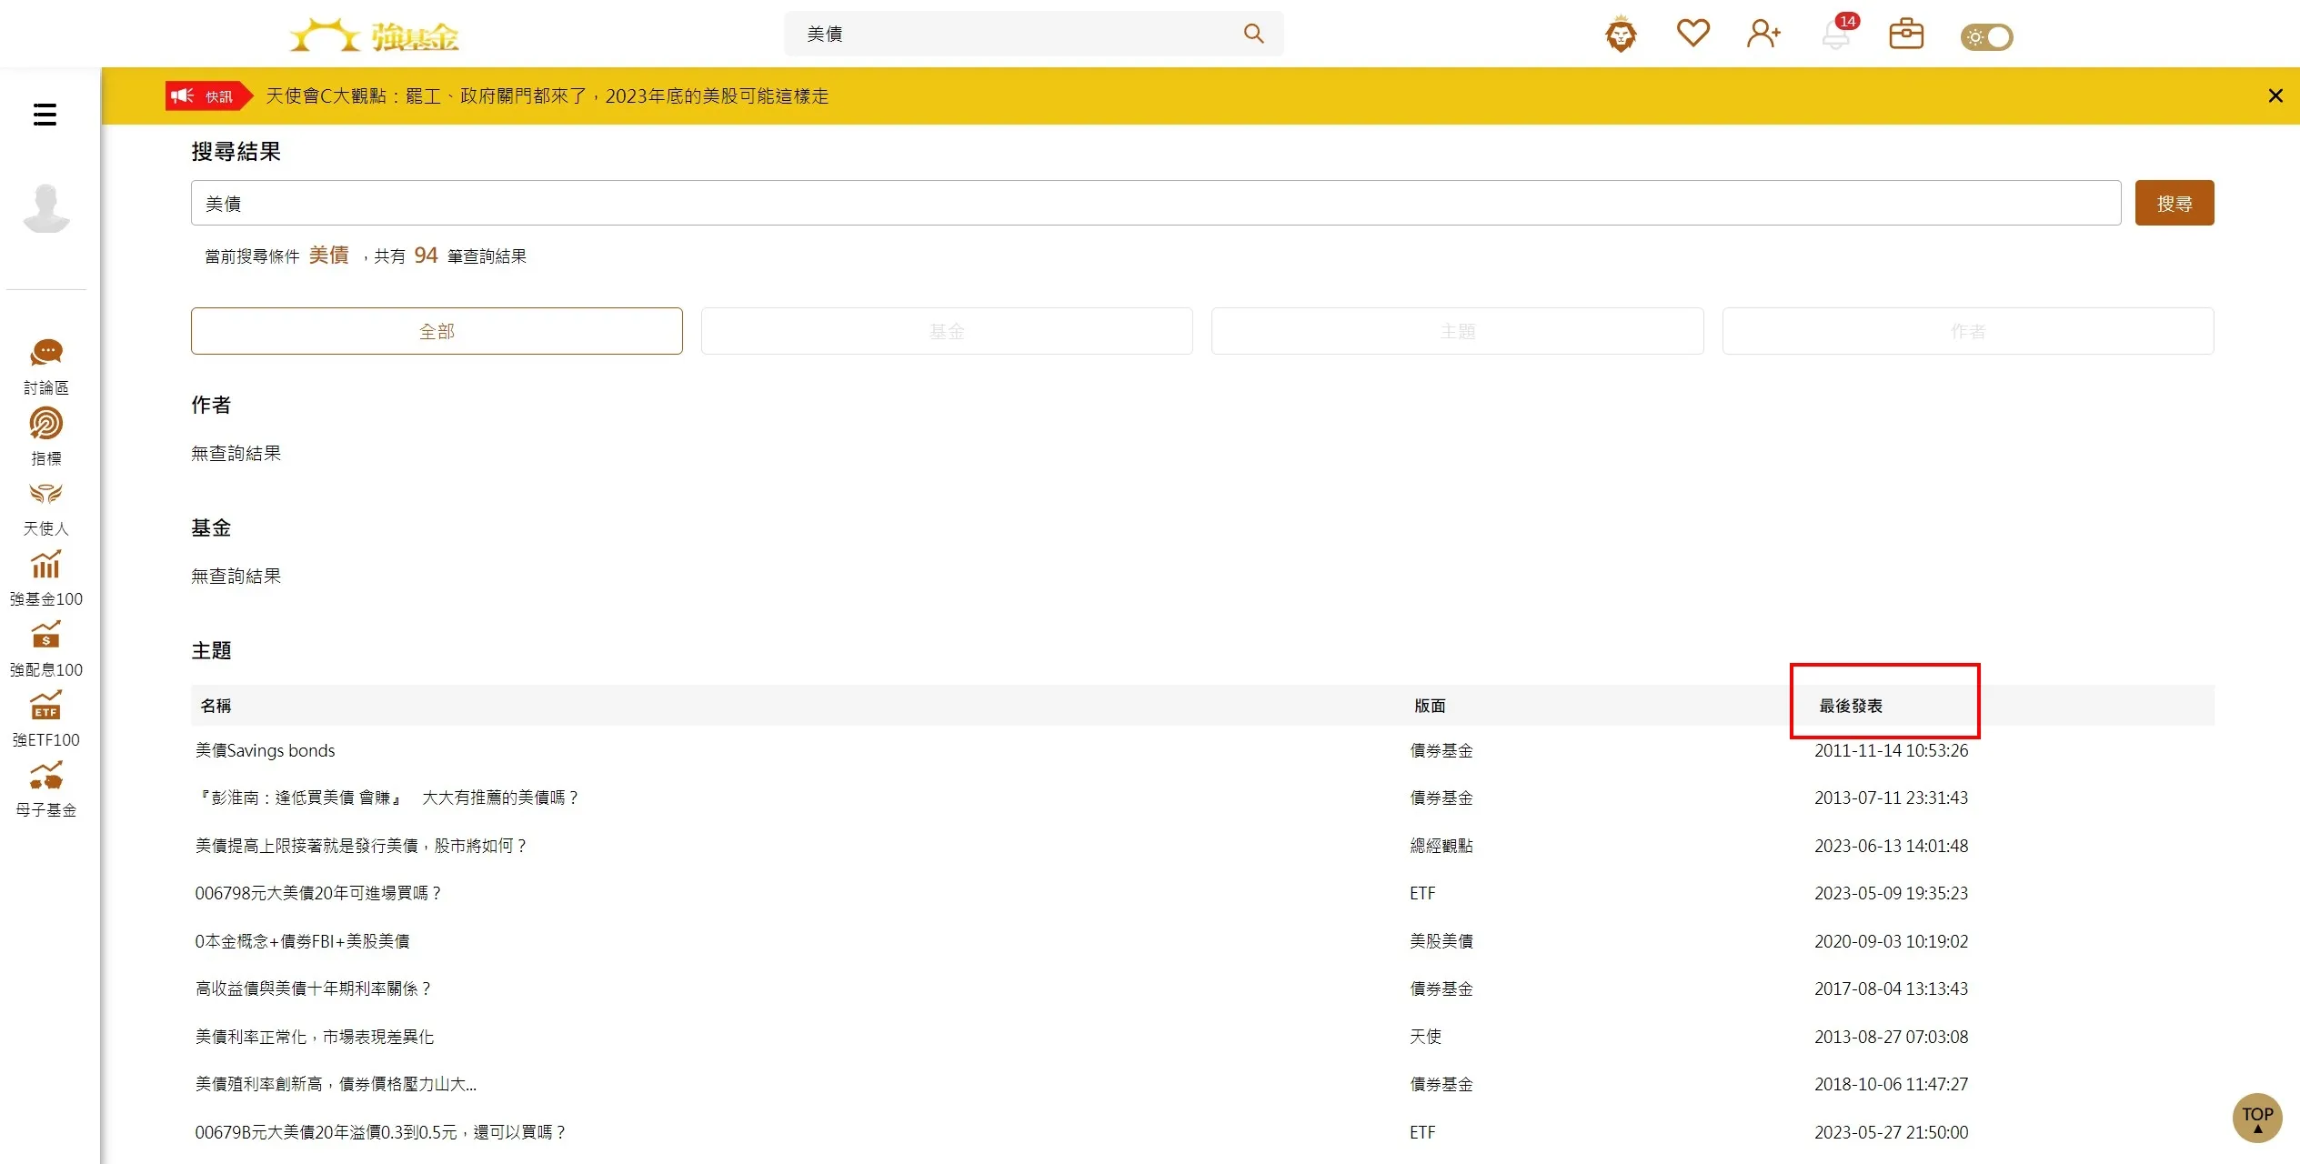
Task: Open topic 美債提高上限接著就是發行美債
Action: pyautogui.click(x=361, y=846)
